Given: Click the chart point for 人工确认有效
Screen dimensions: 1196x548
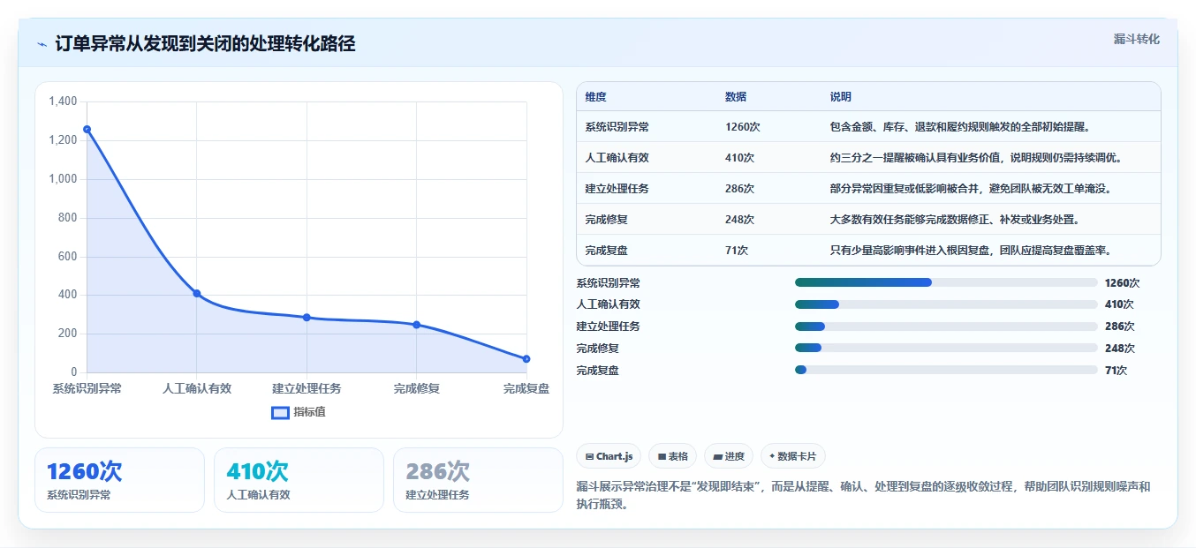Looking at the screenshot, I should [x=197, y=294].
